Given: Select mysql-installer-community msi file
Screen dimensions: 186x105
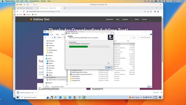Looking at the screenshot, I should pyautogui.click(x=81, y=74).
